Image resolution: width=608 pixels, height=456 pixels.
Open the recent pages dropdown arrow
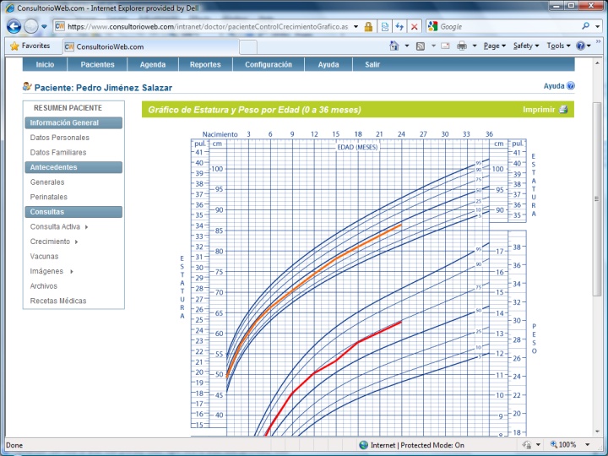click(44, 27)
